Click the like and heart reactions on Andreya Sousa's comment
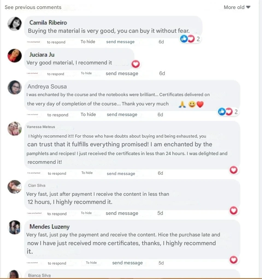 (225, 112)
